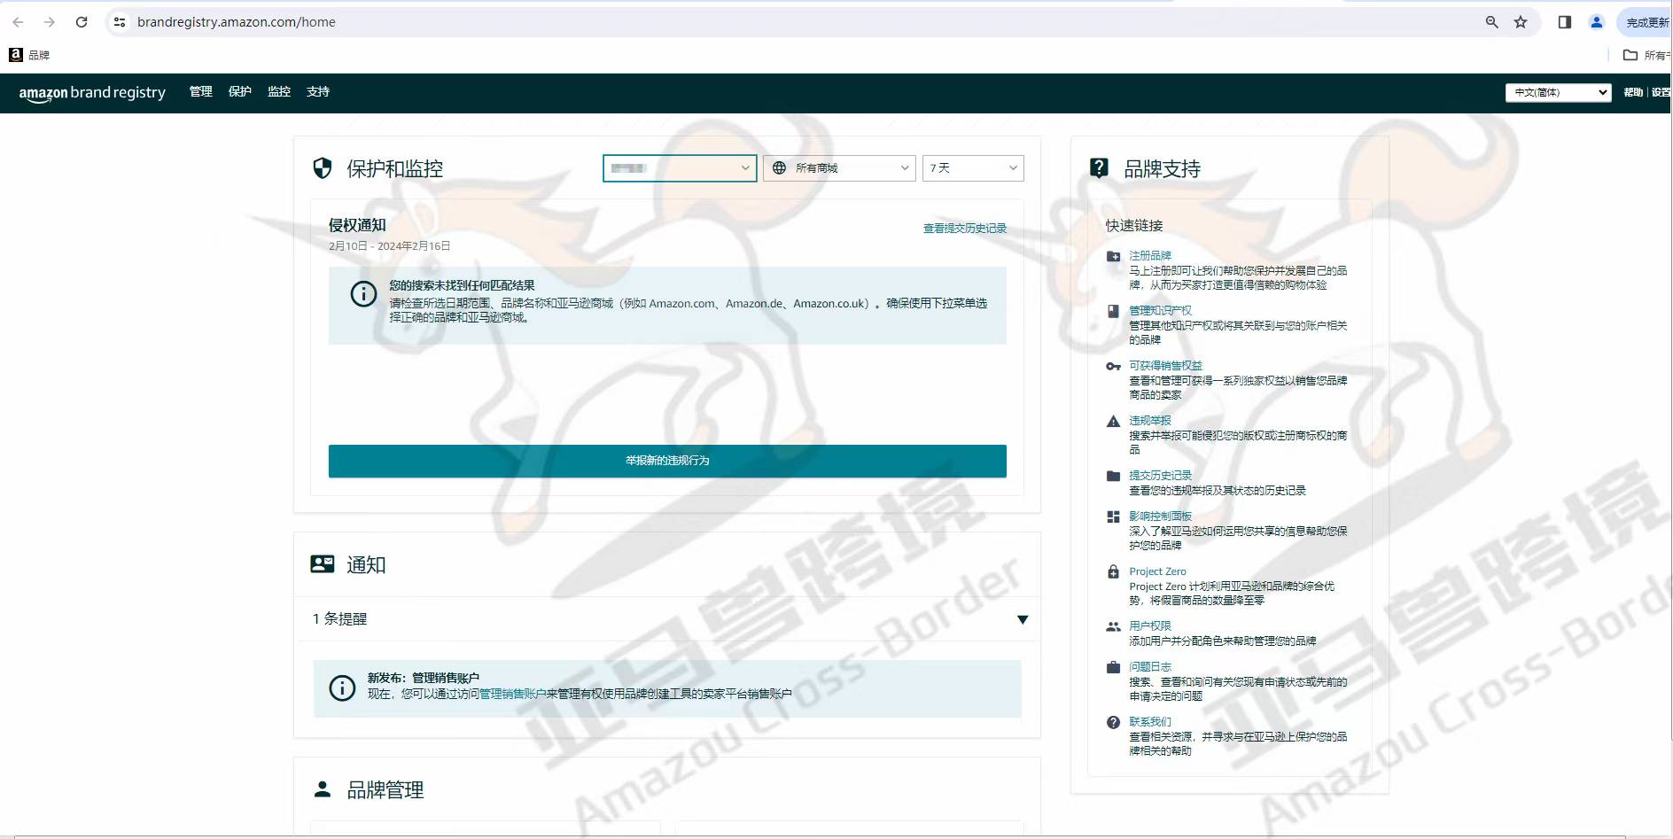Click the 设置 link in header
This screenshot has width=1673, height=839.
pyautogui.click(x=1661, y=92)
